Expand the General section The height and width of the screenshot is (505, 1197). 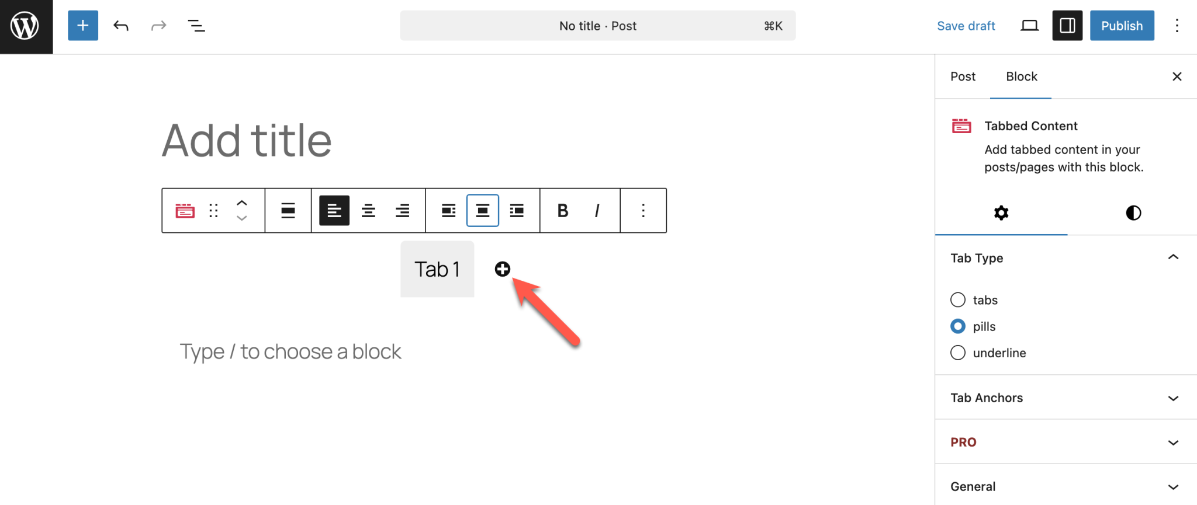tap(1174, 486)
